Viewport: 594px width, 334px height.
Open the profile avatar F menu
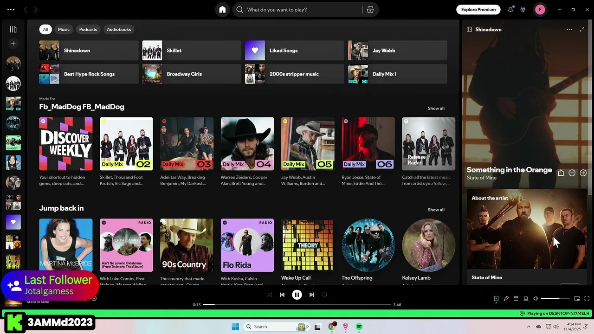[540, 9]
